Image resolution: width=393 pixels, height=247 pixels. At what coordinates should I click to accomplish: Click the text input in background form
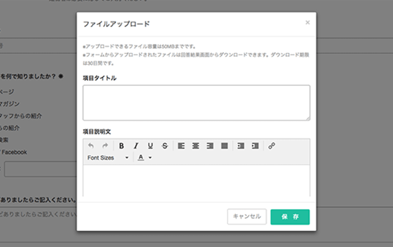click(x=41, y=169)
